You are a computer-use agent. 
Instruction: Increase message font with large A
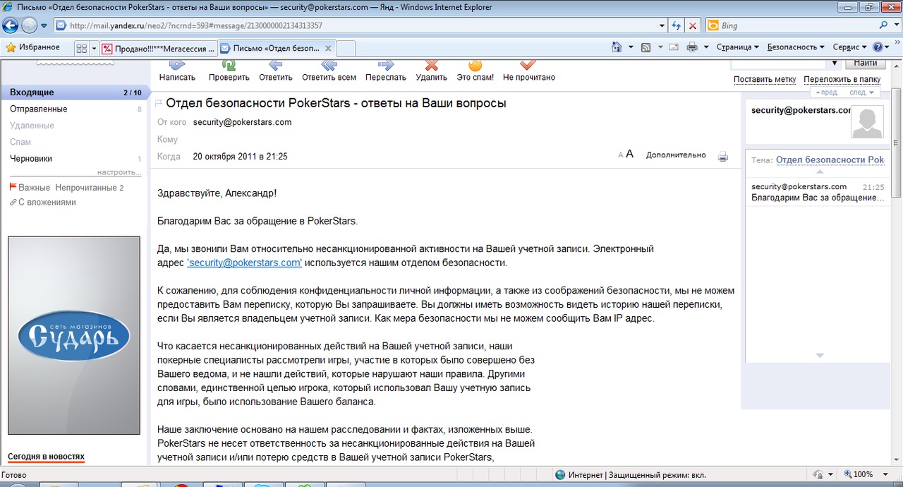(630, 154)
